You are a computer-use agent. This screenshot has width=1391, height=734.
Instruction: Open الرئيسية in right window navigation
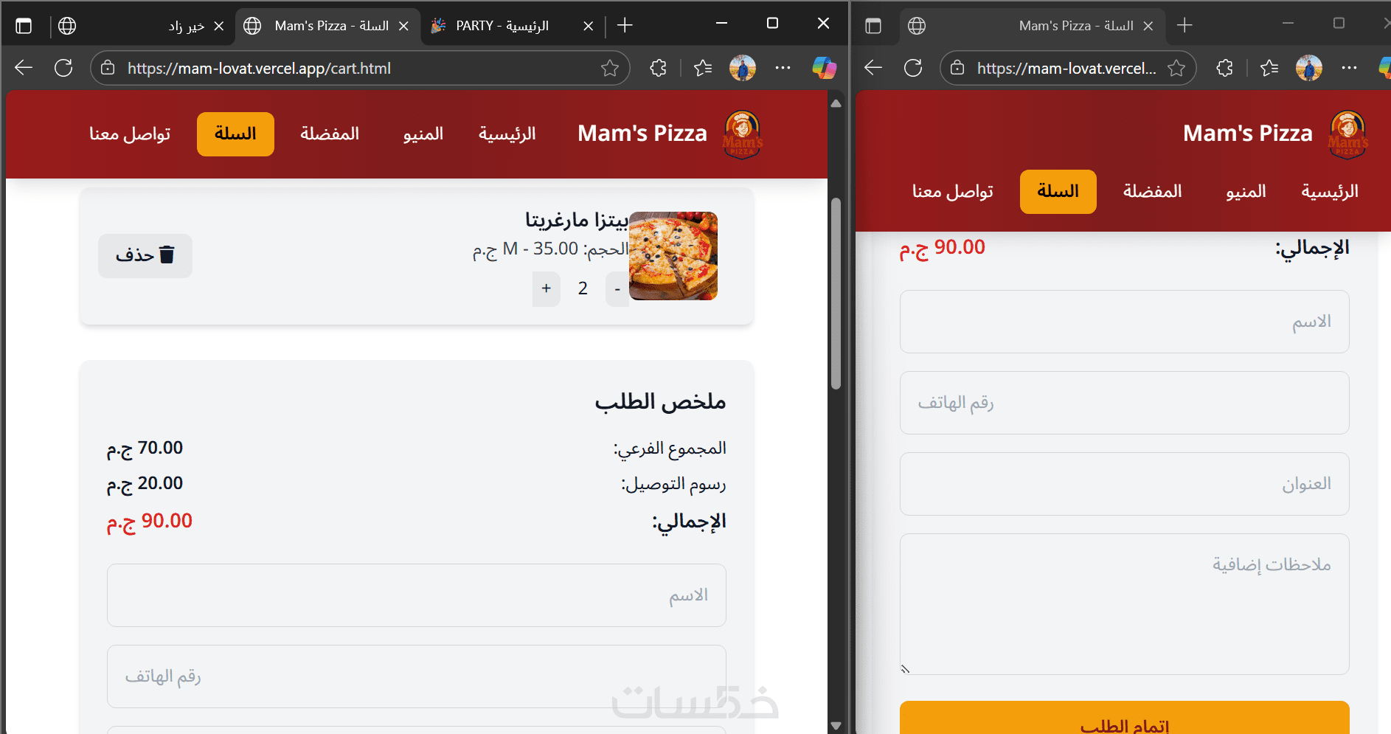1330,192
